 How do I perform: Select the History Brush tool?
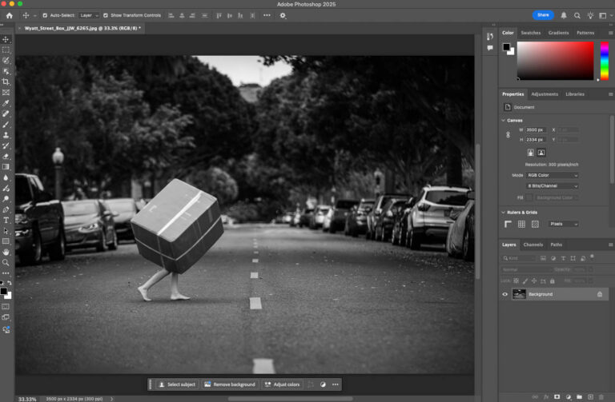(x=6, y=145)
